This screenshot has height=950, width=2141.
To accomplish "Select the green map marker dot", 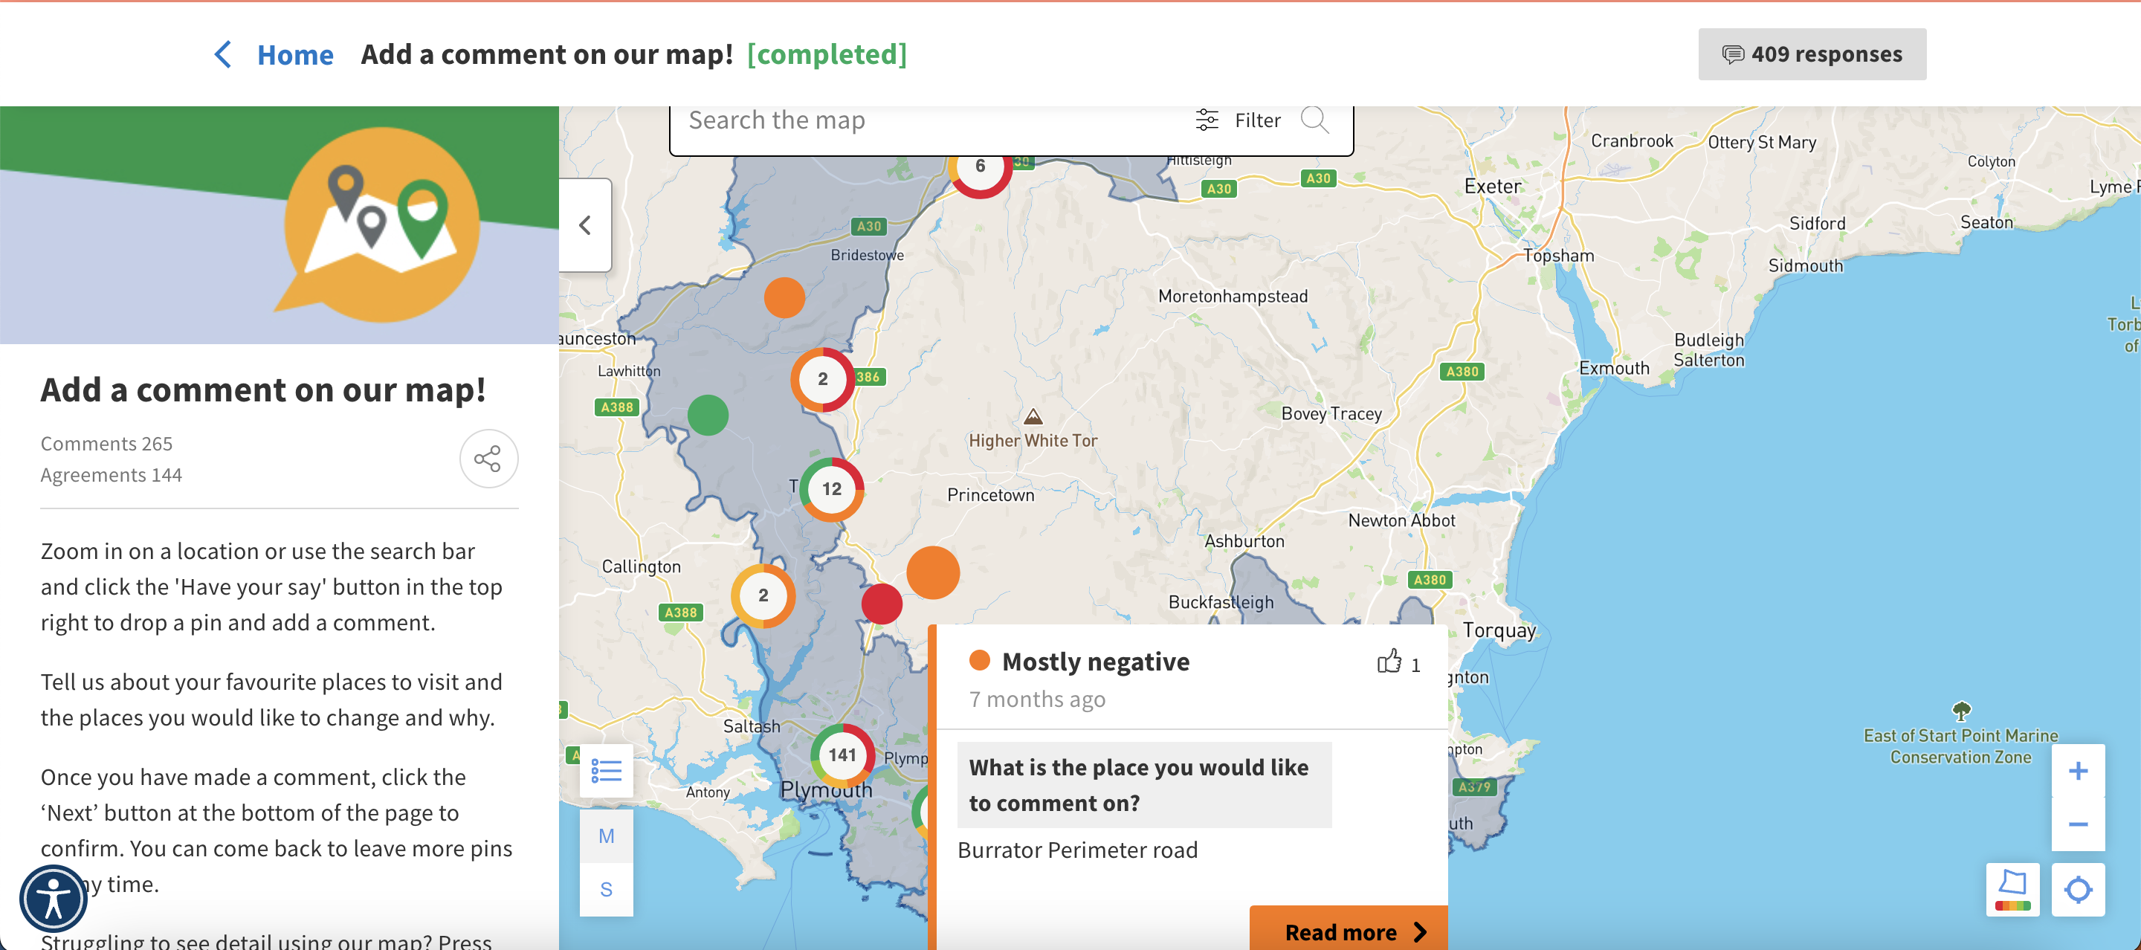I will pyautogui.click(x=707, y=415).
